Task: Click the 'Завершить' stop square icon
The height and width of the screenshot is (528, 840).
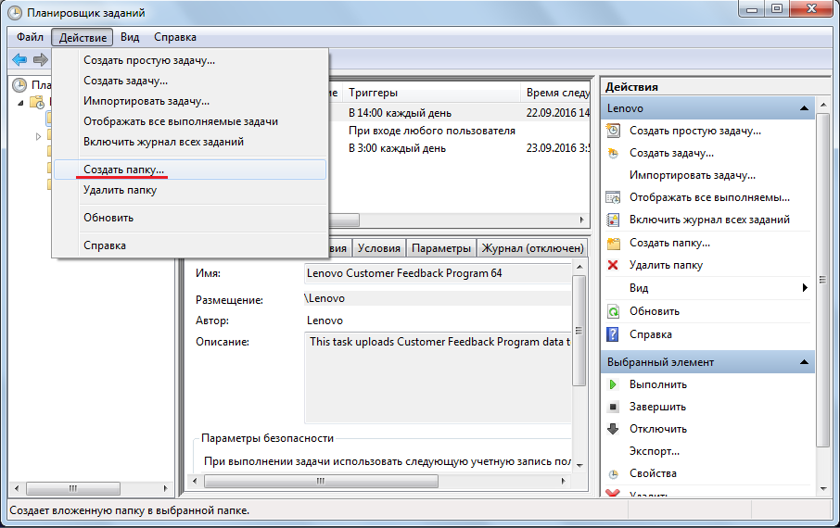Action: 613,407
